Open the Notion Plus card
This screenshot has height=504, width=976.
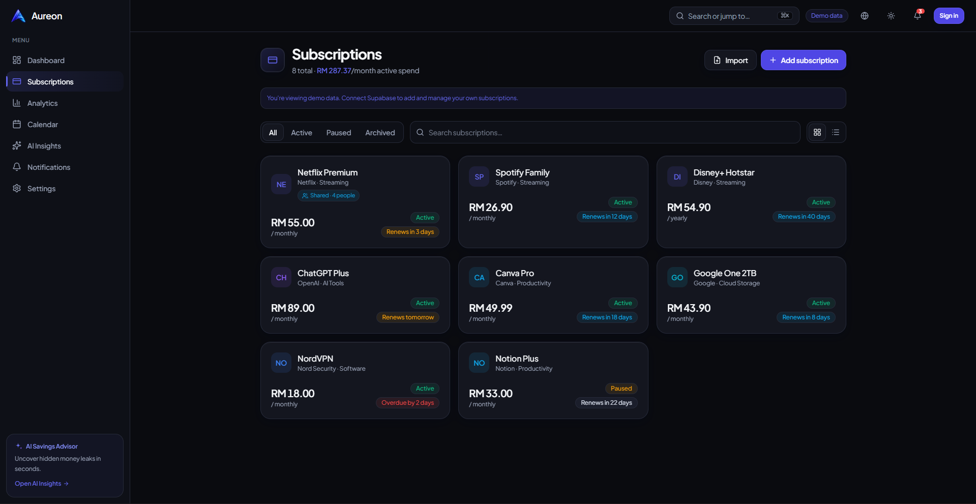tap(553, 380)
